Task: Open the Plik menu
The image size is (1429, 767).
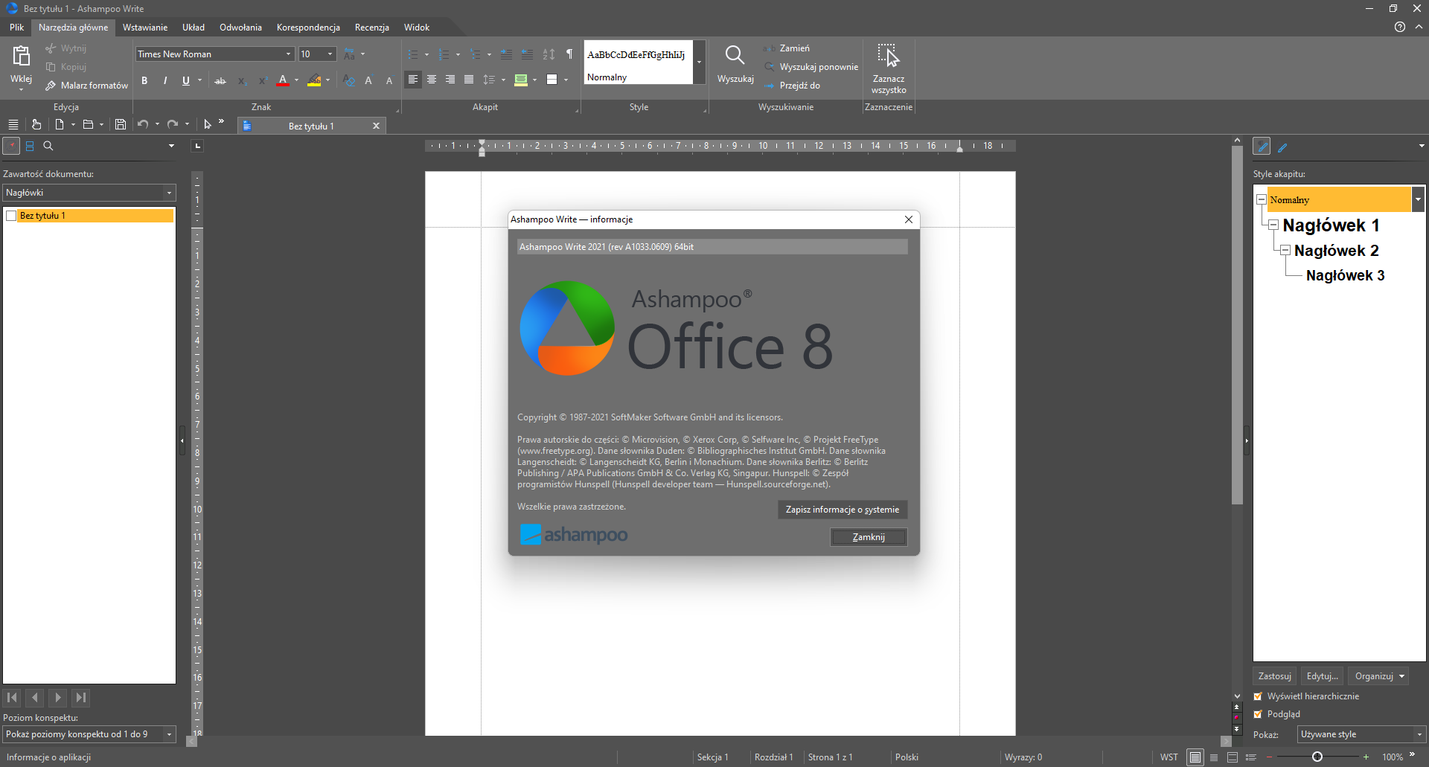Action: coord(16,28)
